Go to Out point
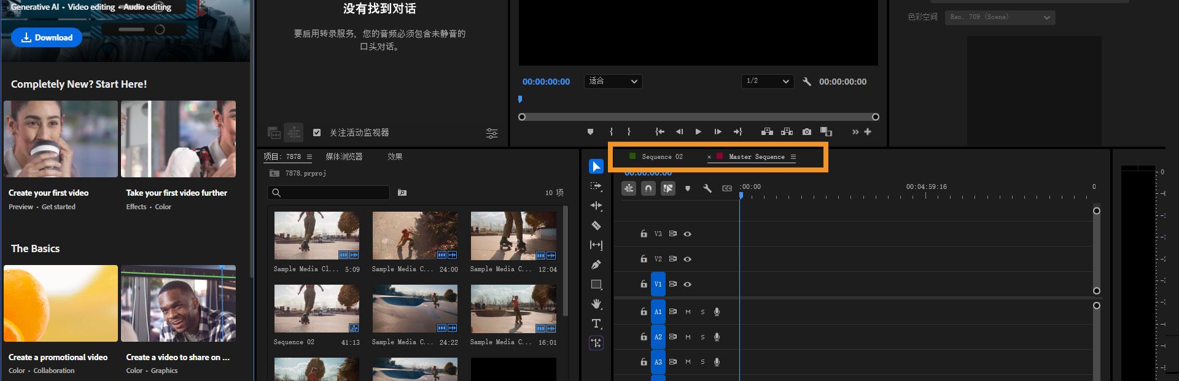 (x=737, y=132)
